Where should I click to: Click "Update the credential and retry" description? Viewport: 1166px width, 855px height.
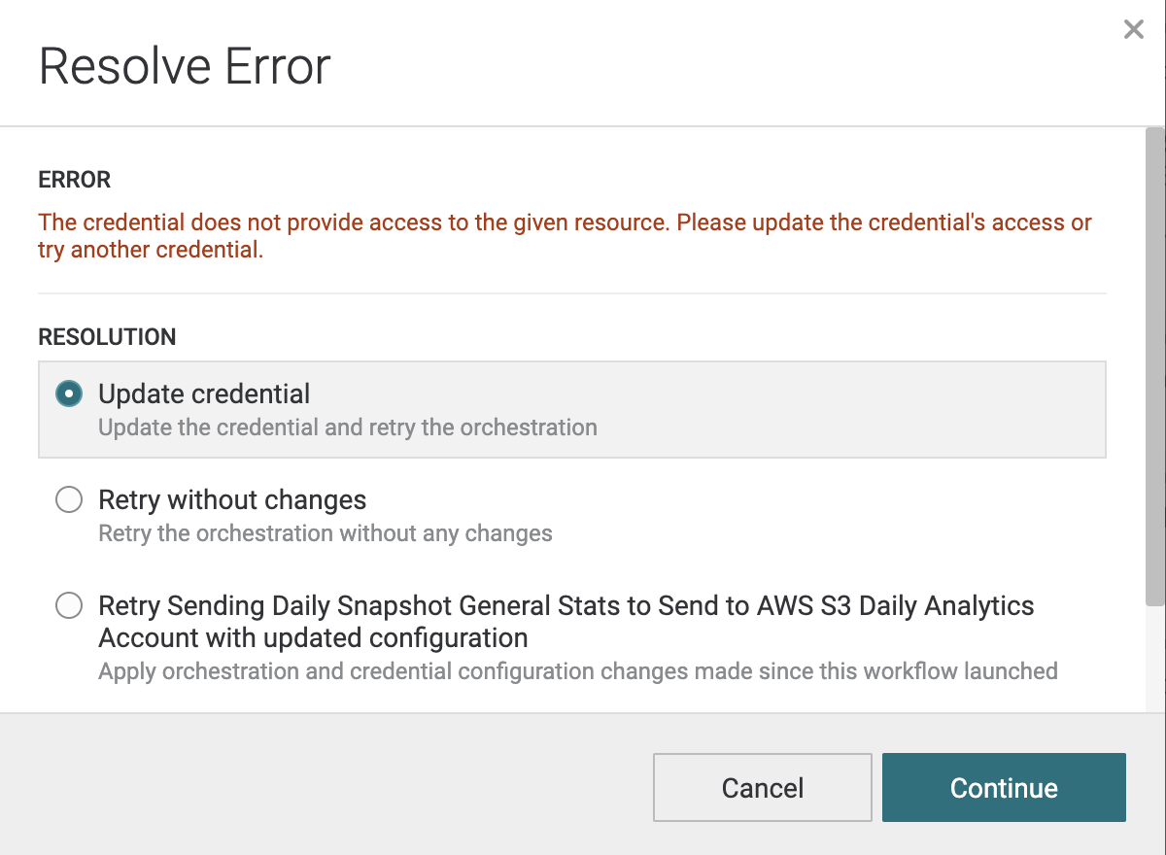coord(347,427)
